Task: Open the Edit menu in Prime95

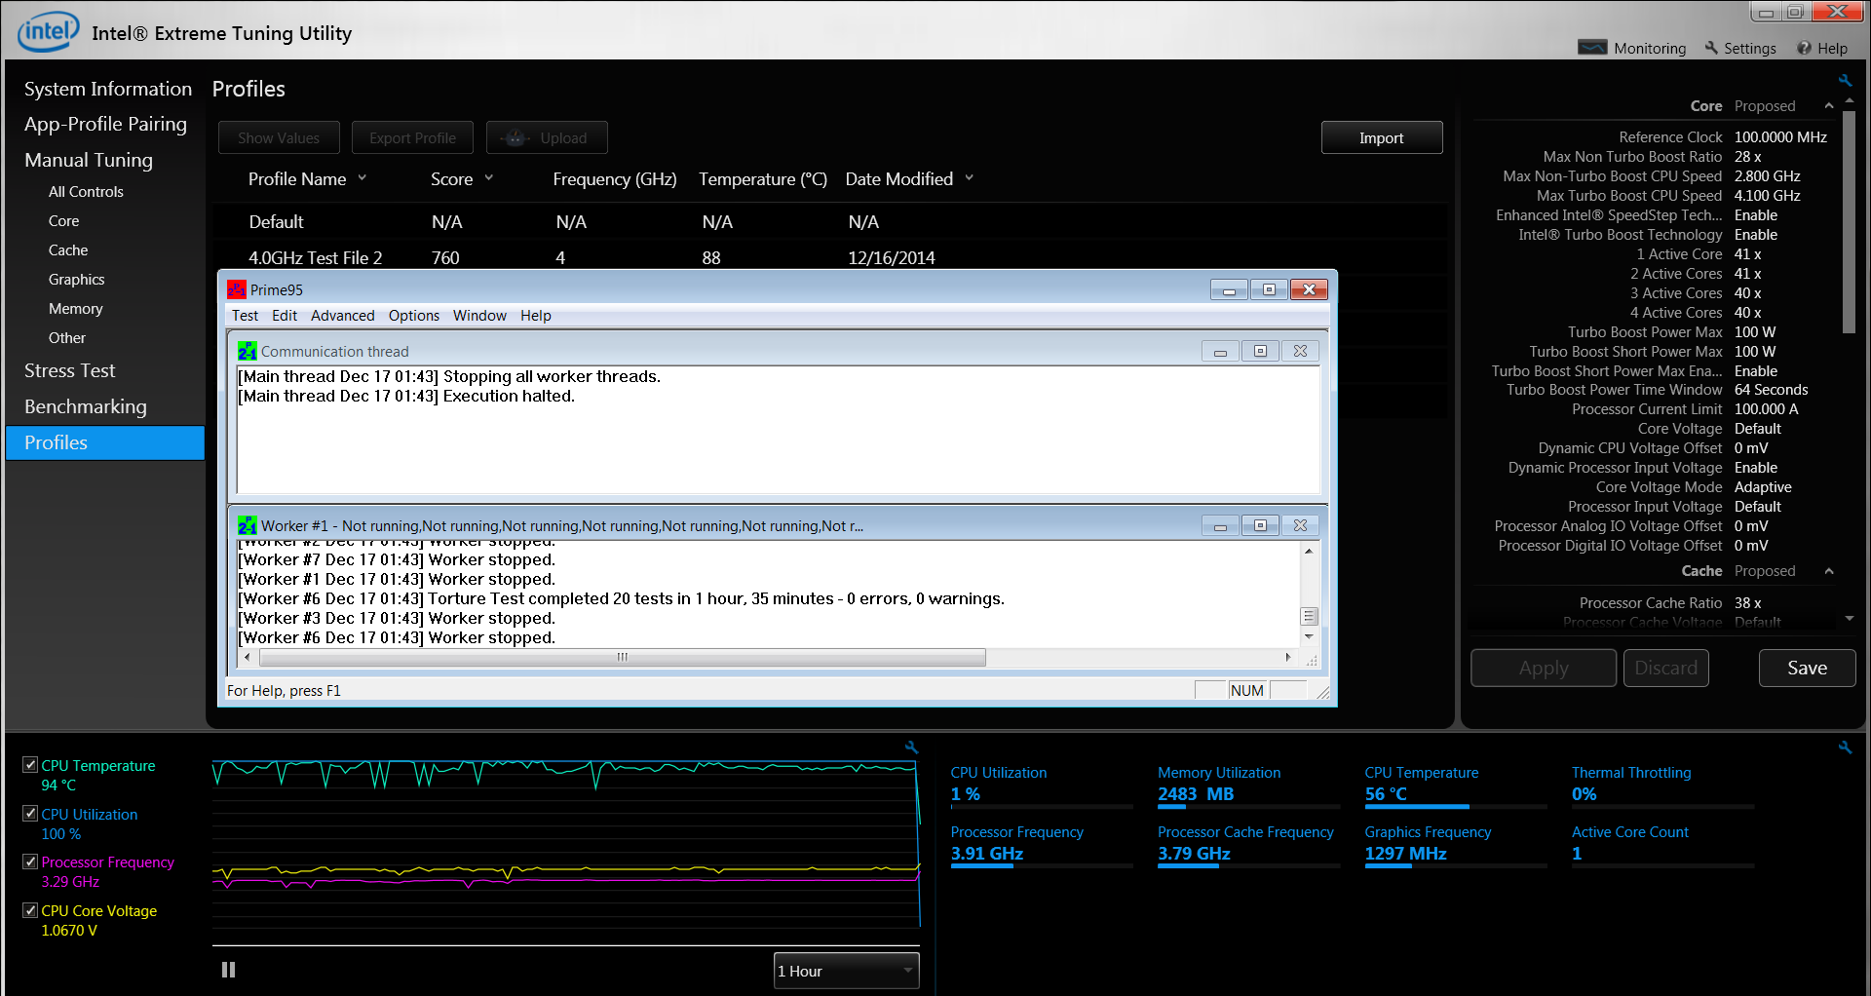Action: tap(285, 316)
